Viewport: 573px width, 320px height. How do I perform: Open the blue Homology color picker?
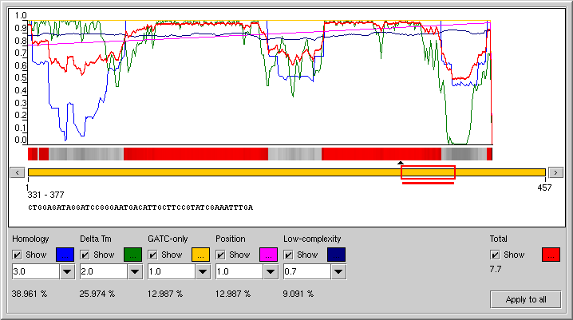point(65,255)
